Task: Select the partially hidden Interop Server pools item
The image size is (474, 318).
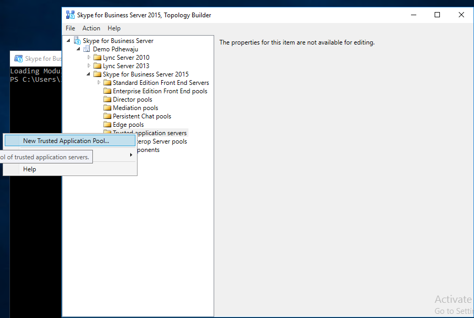Action: click(x=162, y=141)
